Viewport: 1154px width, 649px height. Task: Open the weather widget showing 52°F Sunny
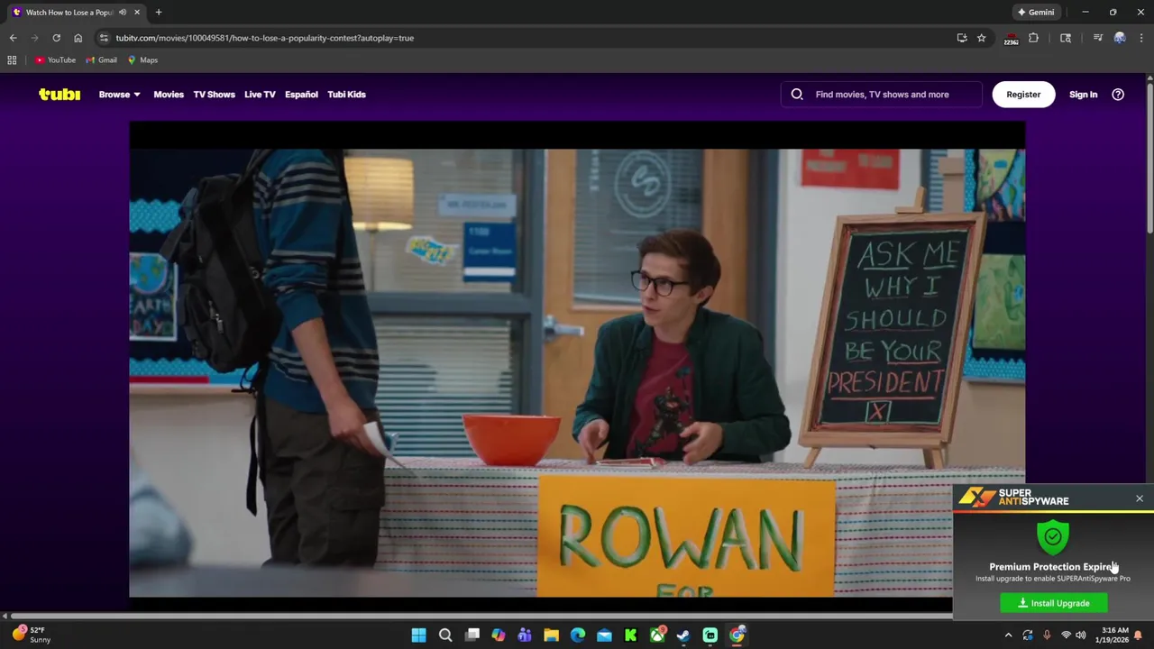(x=32, y=635)
